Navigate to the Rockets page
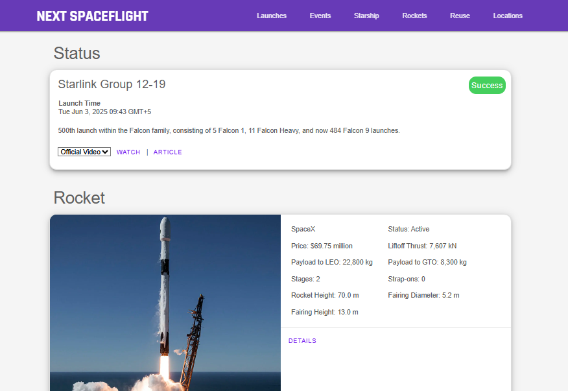 point(414,16)
